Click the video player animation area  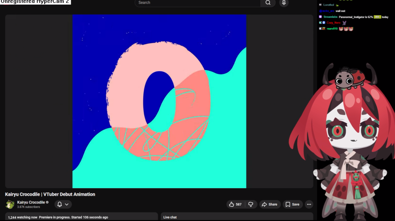coord(159,101)
